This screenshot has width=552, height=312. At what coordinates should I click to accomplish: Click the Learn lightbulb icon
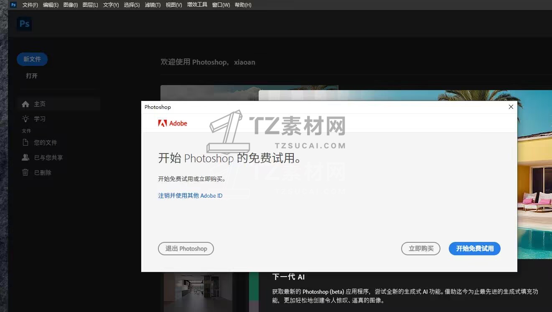[x=25, y=119]
